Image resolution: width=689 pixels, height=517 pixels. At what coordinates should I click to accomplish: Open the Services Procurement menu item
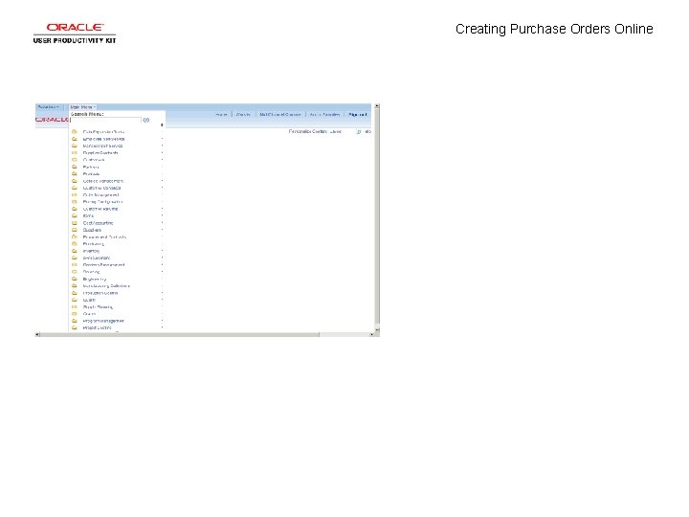tap(103, 264)
